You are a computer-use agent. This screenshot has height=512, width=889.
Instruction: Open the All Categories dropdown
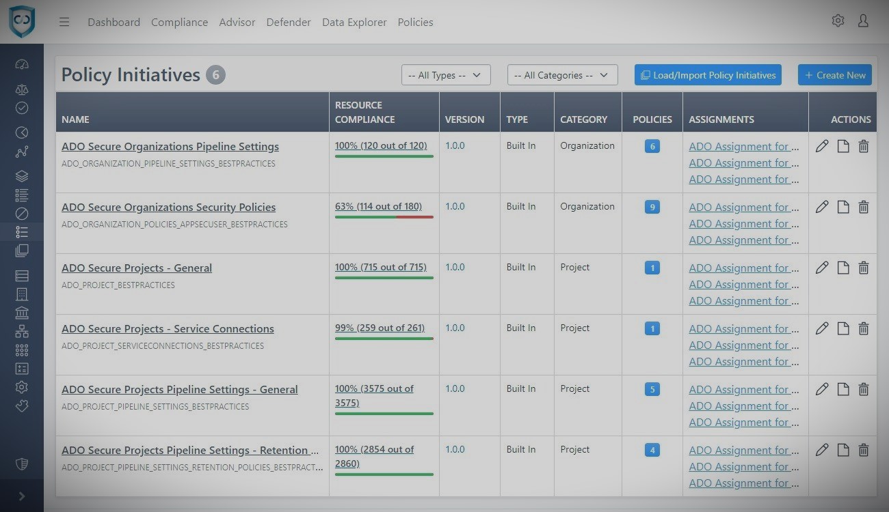click(562, 75)
